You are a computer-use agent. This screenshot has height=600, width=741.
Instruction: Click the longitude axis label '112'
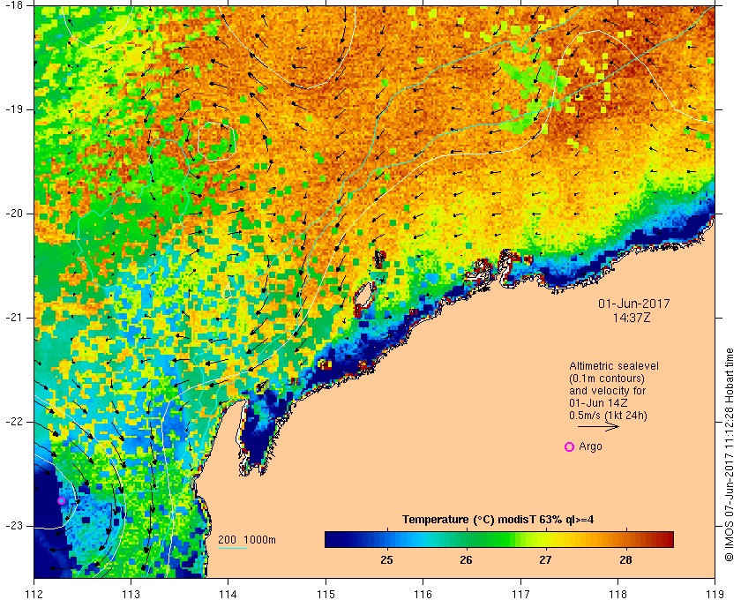(x=34, y=594)
